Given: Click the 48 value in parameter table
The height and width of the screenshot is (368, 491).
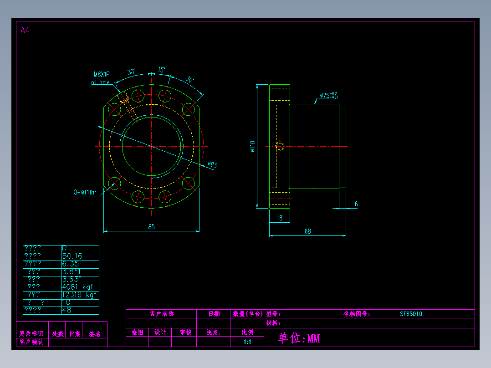Looking at the screenshot, I should 66,310.
